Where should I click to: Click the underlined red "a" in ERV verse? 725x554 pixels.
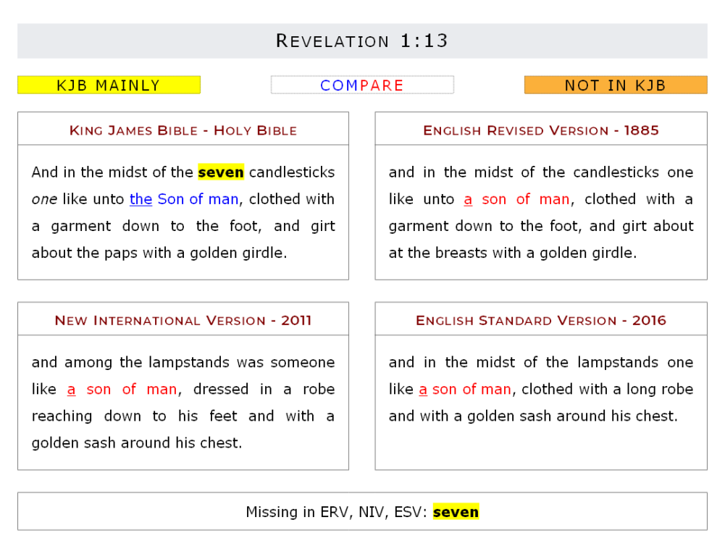point(468,199)
